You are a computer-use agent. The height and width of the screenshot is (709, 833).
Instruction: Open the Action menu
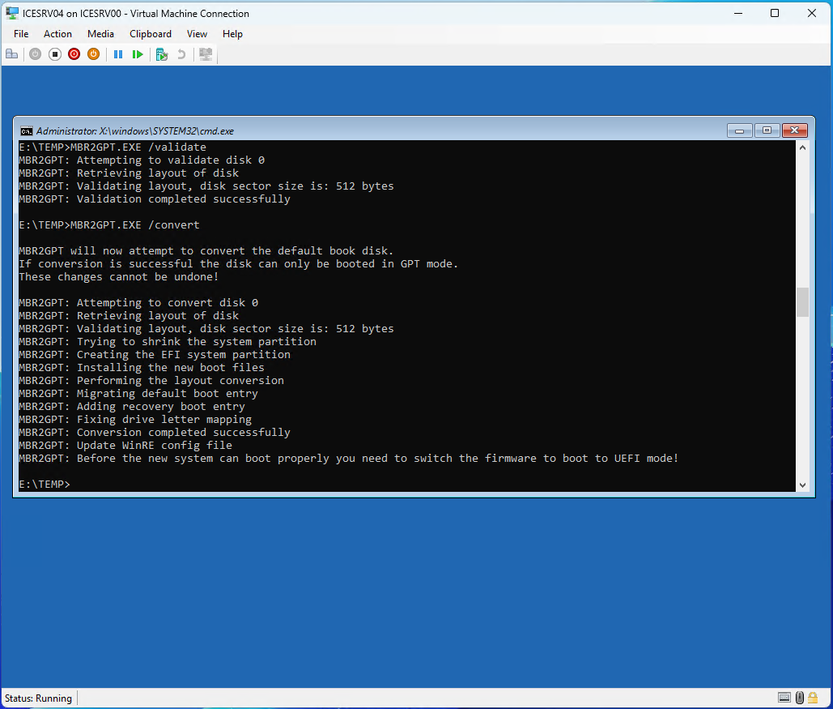[x=57, y=34]
